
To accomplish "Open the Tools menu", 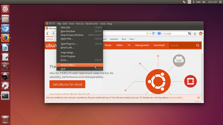I will 103,24.
